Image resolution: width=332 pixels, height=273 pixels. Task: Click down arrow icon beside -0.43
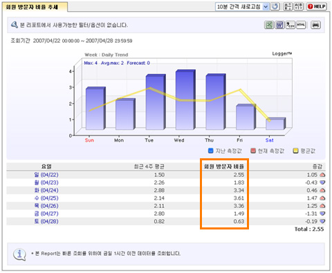pos(322,182)
